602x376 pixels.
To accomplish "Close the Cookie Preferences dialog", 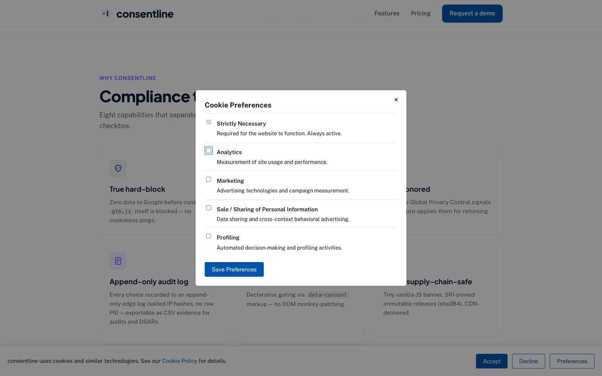I will pos(396,100).
